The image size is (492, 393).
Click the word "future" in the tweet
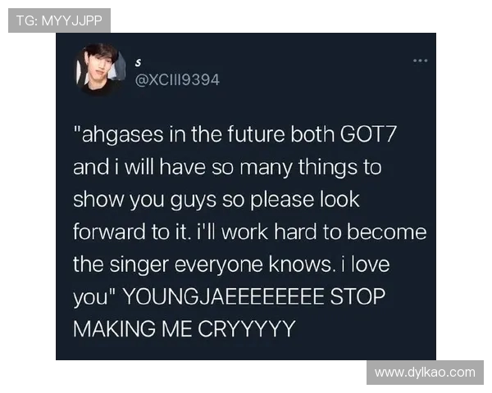pos(256,134)
